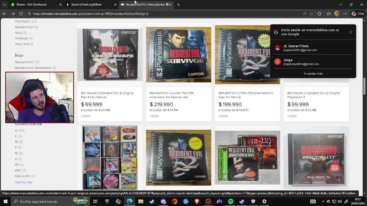The image size is (367, 206).
Task: Close the MercadoLibre tab
Action: pyautogui.click(x=170, y=5)
